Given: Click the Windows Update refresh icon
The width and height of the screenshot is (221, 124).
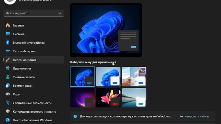Looking at the screenshot, I should click(8, 120).
